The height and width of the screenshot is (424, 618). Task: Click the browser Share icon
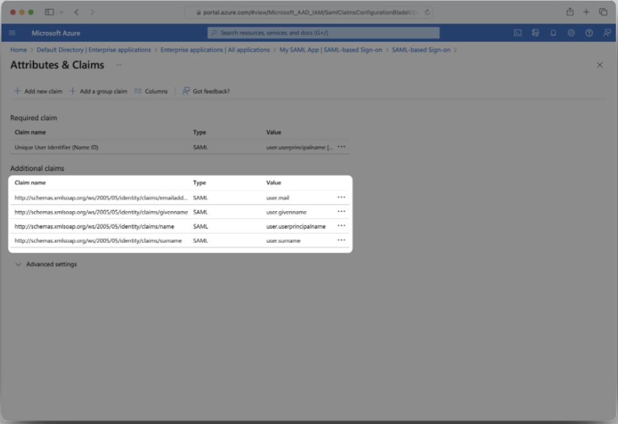click(570, 12)
